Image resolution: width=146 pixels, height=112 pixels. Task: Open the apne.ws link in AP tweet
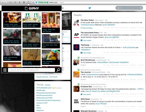(112, 37)
